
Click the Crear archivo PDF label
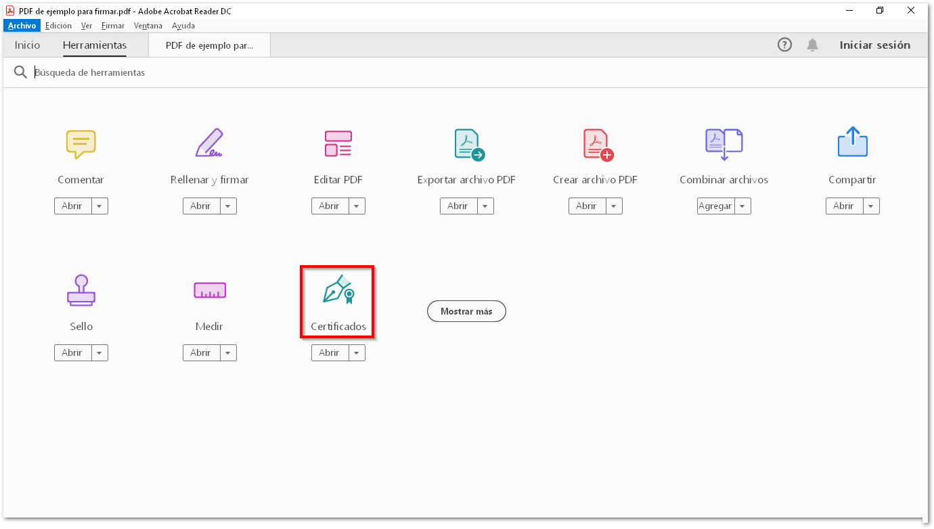click(x=595, y=180)
